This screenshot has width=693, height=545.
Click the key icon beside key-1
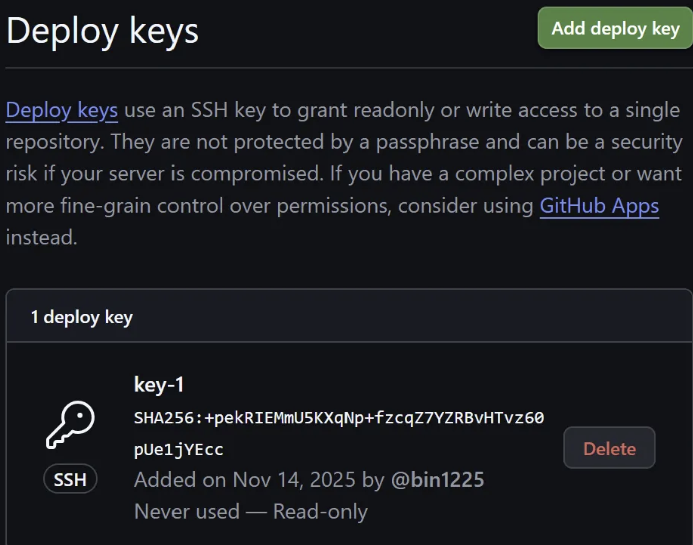coord(70,424)
